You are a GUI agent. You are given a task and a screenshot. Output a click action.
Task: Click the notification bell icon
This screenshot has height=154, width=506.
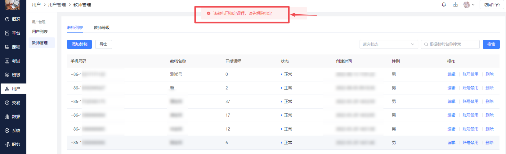click(444, 5)
